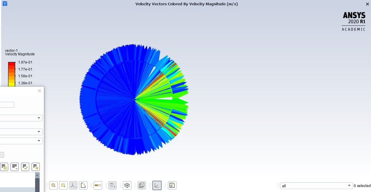Image resolution: width=371 pixels, height=192 pixels.
Task: Click the "0 selected" status text
Action: pos(362,186)
